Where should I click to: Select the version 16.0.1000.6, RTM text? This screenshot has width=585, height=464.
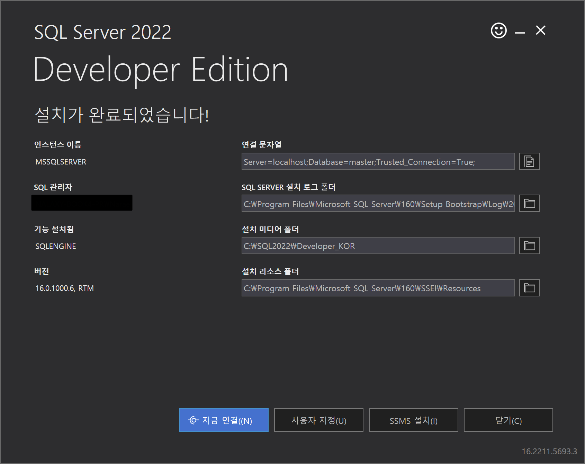[x=65, y=288]
